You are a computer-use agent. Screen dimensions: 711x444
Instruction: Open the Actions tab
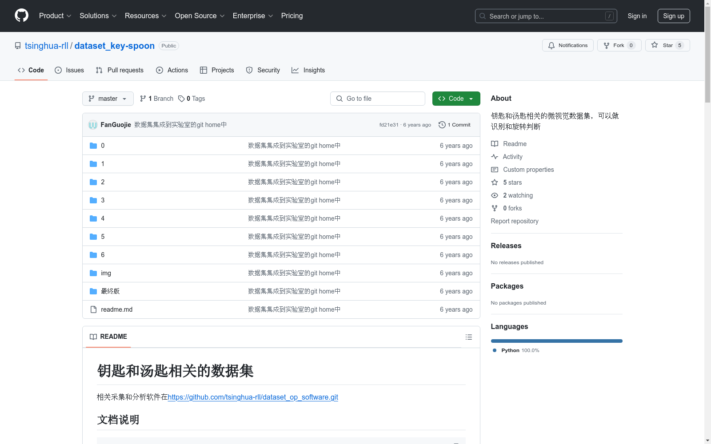(x=172, y=70)
